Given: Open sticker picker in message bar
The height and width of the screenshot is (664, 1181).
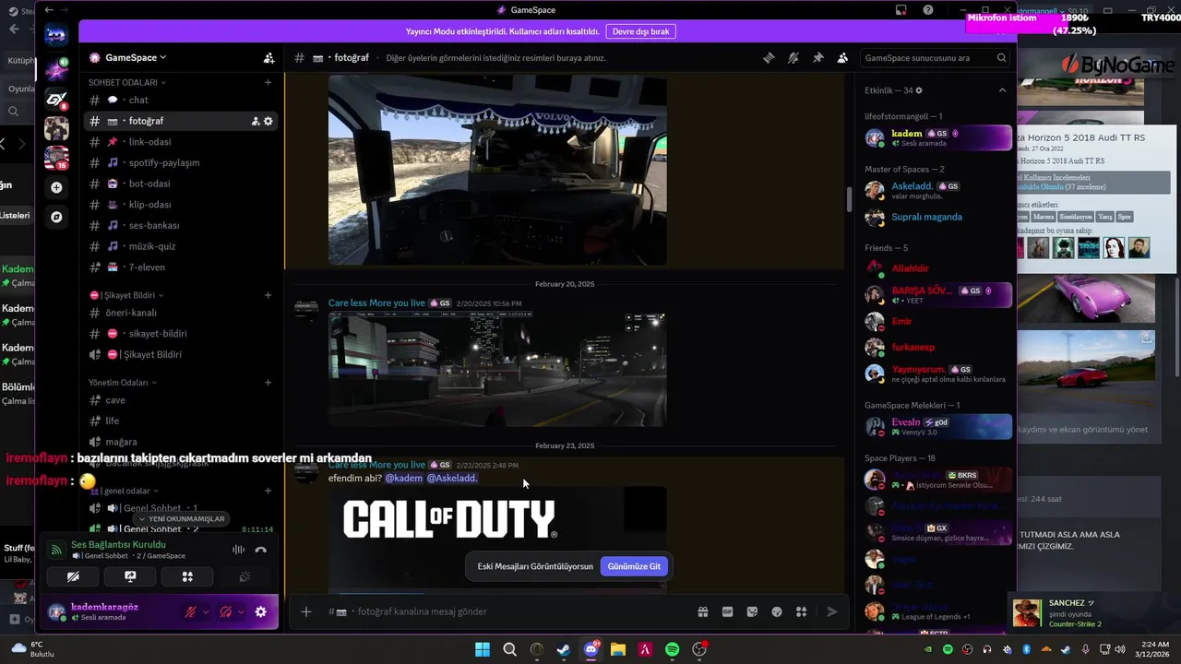Looking at the screenshot, I should pyautogui.click(x=752, y=611).
